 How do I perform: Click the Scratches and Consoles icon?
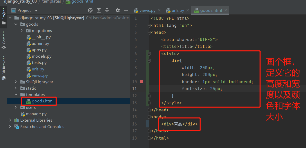tap(17, 127)
